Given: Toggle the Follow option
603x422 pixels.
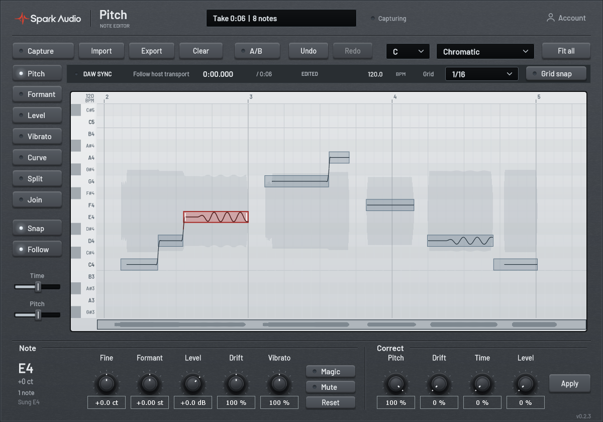Looking at the screenshot, I should 38,249.
